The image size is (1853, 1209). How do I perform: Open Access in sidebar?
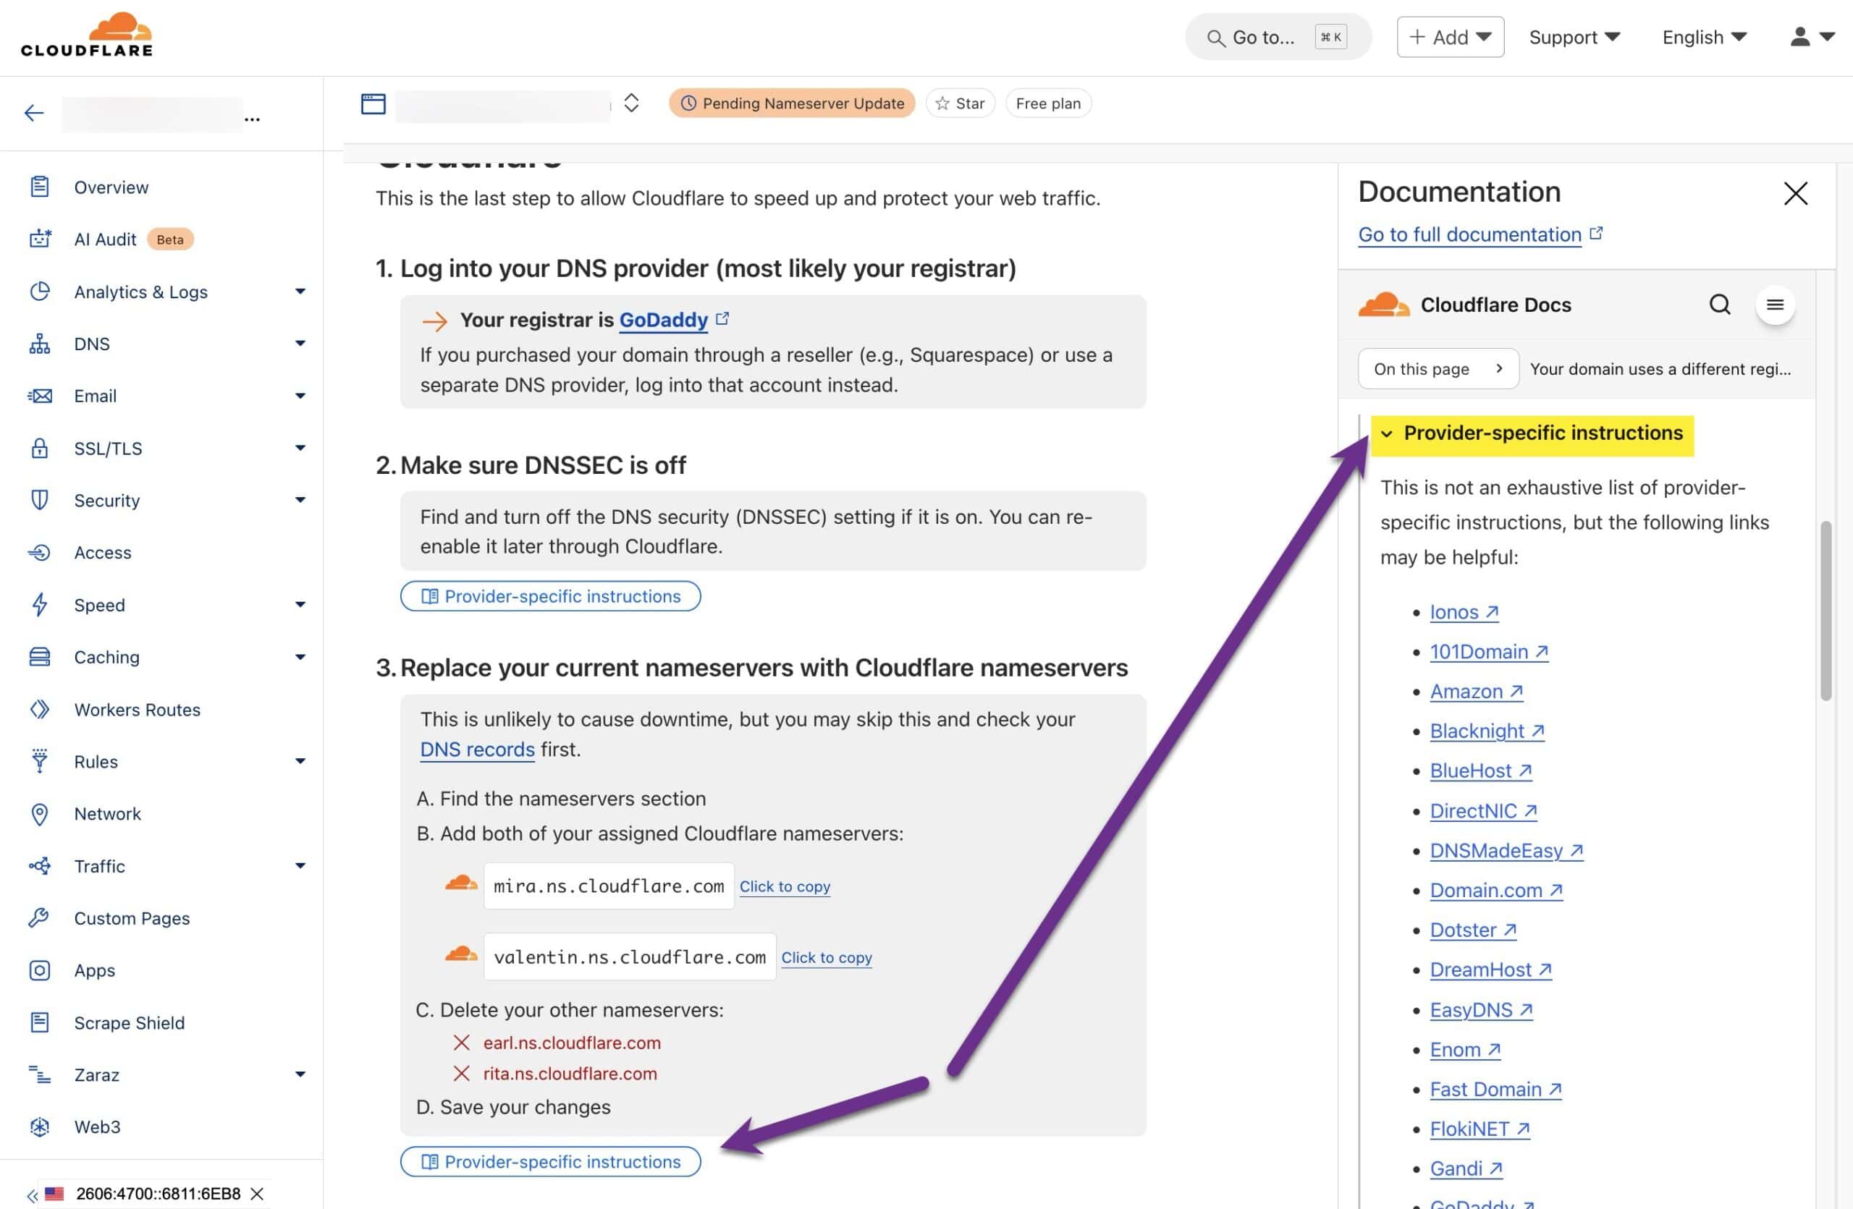pyautogui.click(x=103, y=552)
